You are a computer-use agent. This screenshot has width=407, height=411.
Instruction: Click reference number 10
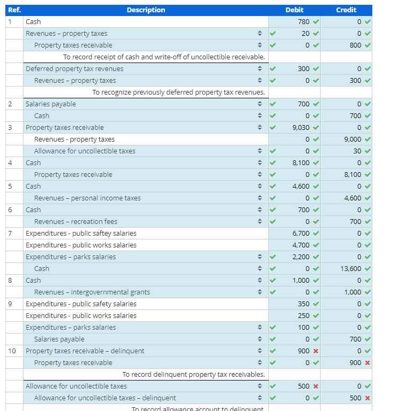[12, 351]
